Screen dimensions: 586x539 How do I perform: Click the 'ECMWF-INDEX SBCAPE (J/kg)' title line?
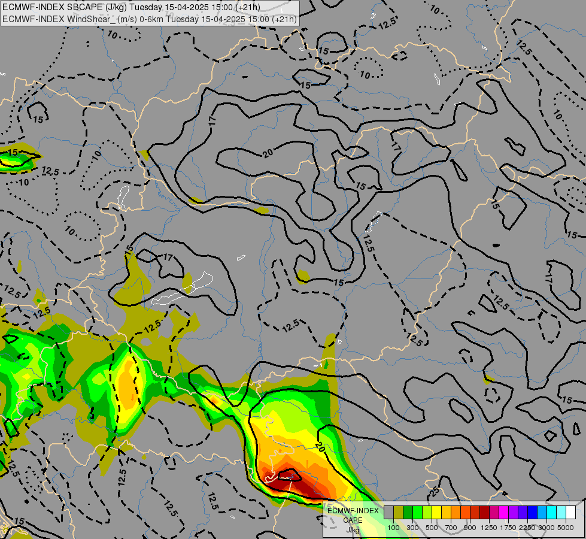[x=131, y=7]
